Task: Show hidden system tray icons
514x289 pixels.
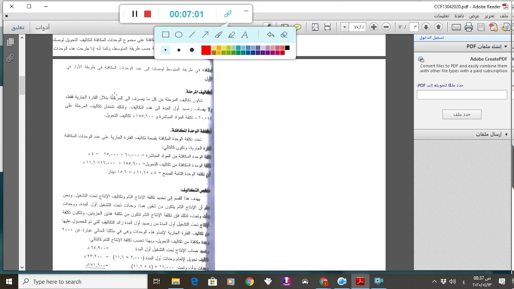Action: pyautogui.click(x=434, y=281)
